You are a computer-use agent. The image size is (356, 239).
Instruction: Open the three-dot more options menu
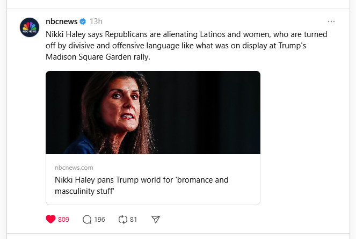331,21
